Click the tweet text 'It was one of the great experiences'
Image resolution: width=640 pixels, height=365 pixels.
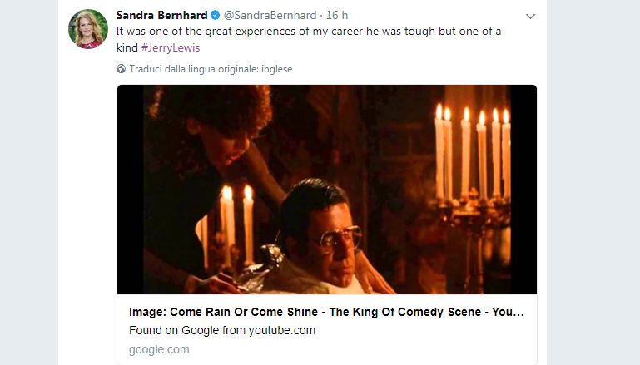pos(208,31)
